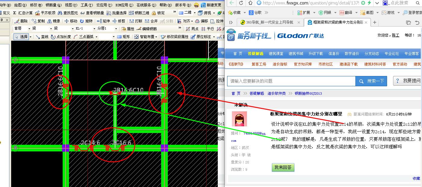Screen dimensions: 422x187
Task: Open 造价软件类 breadcrumb link
Action: click(277, 93)
